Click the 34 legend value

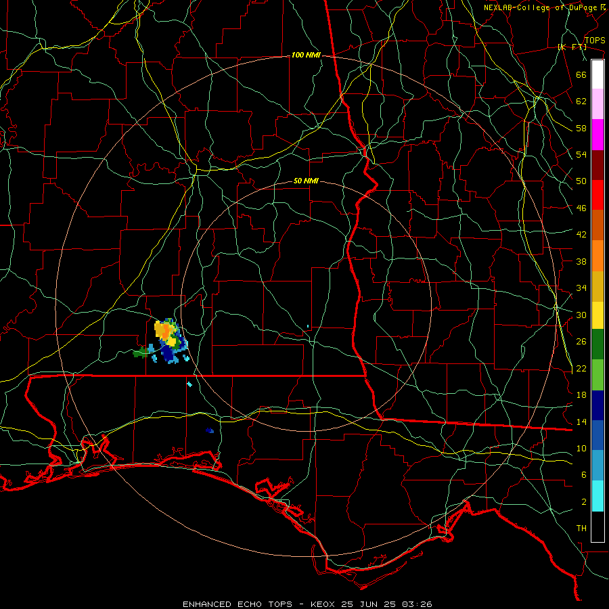(581, 288)
